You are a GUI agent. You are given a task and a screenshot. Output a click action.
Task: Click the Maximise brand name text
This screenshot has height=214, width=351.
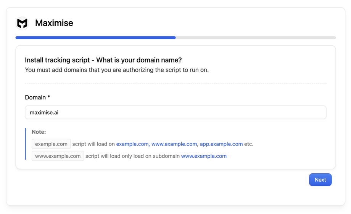pyautogui.click(x=54, y=23)
